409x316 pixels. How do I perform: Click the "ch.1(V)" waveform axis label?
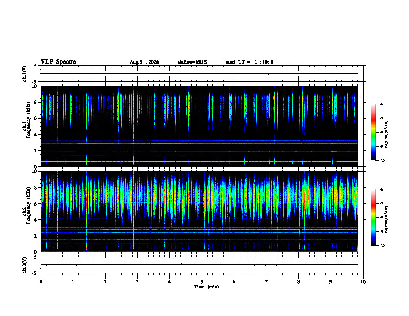pyautogui.click(x=24, y=73)
